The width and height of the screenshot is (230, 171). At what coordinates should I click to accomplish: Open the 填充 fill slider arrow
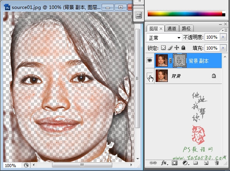(x=223, y=48)
